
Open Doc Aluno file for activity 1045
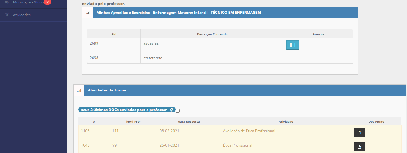point(359,147)
